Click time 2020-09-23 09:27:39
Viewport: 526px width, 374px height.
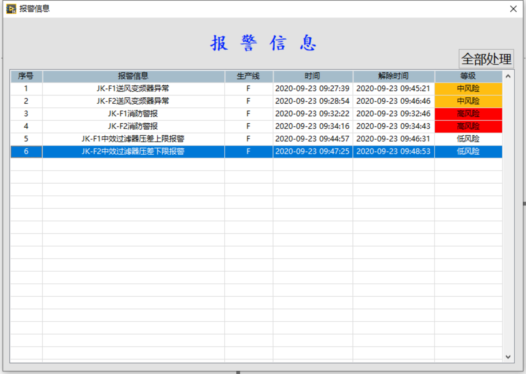pos(312,89)
